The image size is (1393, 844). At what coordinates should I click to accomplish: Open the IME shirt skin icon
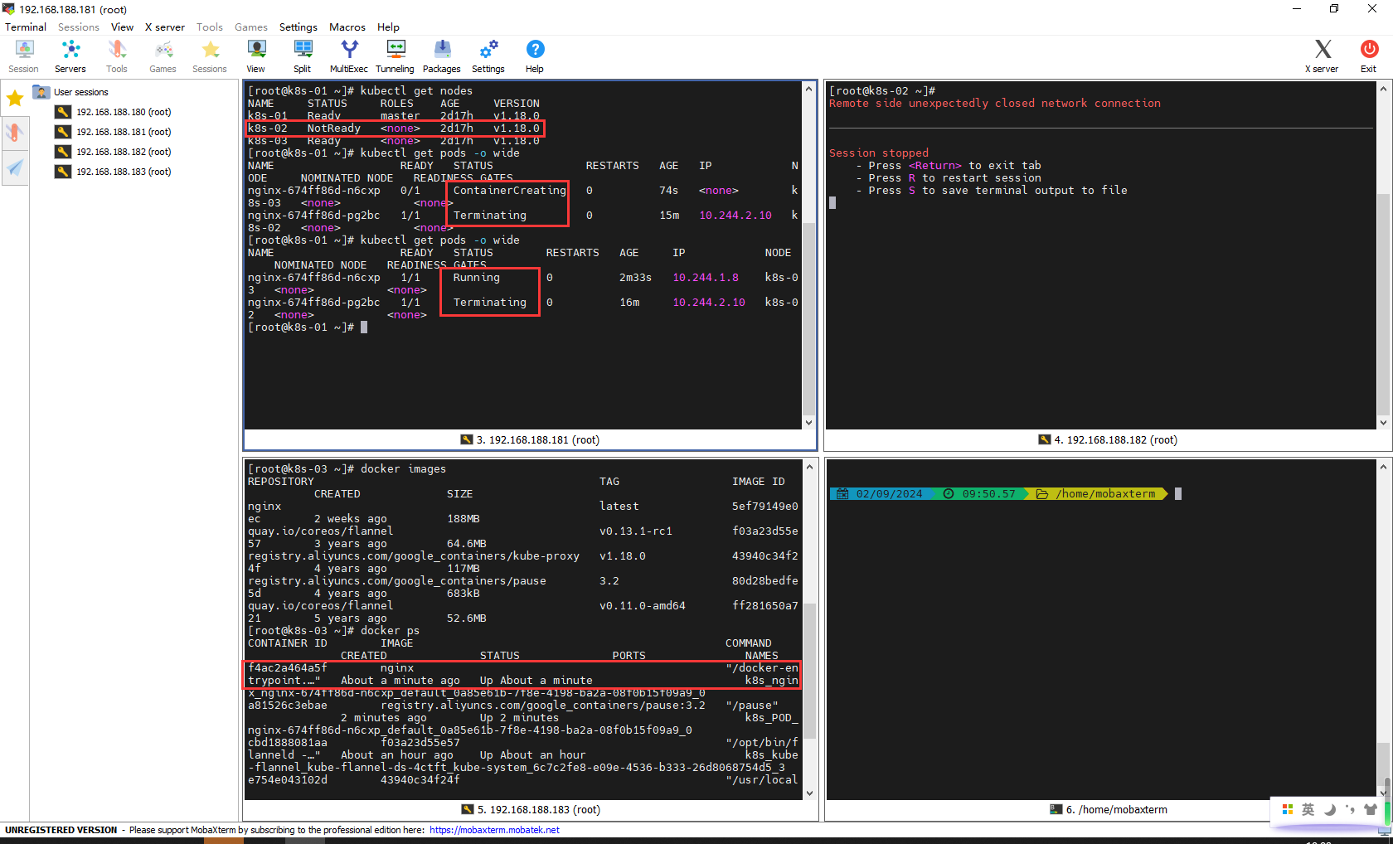point(1371,810)
